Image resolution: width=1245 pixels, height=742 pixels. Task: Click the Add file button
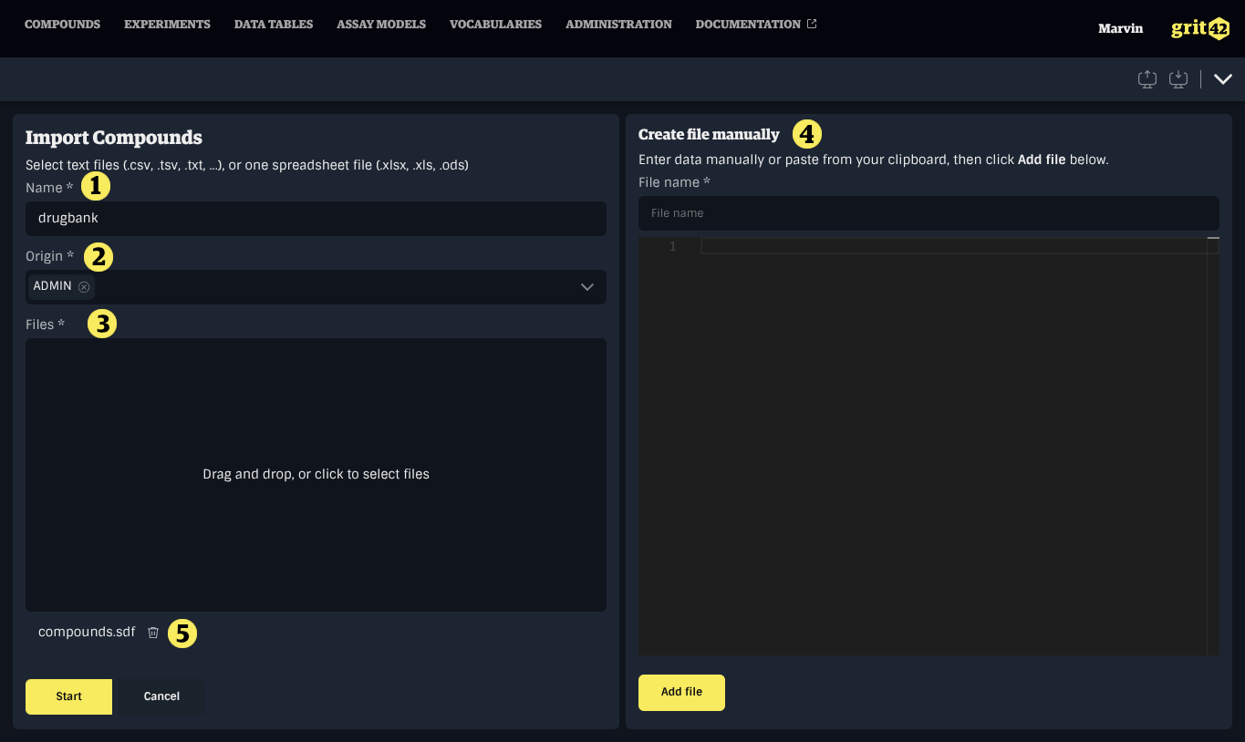click(681, 693)
